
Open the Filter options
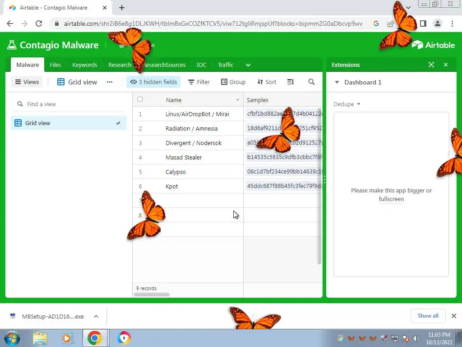pos(199,82)
